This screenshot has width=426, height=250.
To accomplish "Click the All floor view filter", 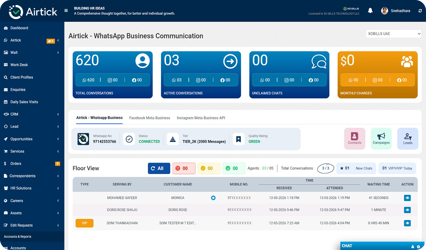I will point(159,168).
